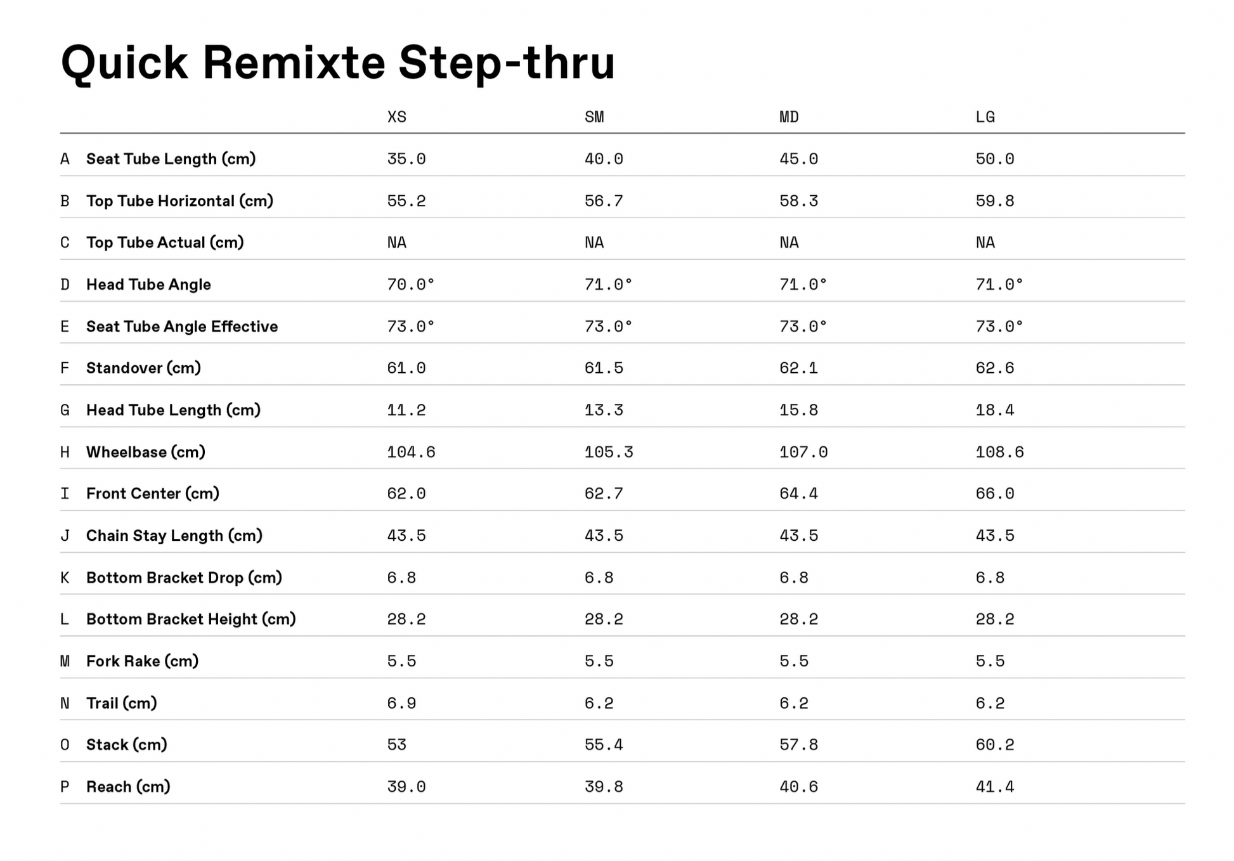Select the Chain Stay Length row label
Image resolution: width=1234 pixels, height=861 pixels.
click(174, 536)
